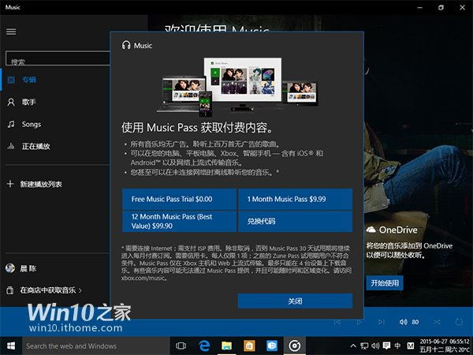Click Search the web and Windows box
Viewport: 473px width, 355px height.
pyautogui.click(x=95, y=346)
